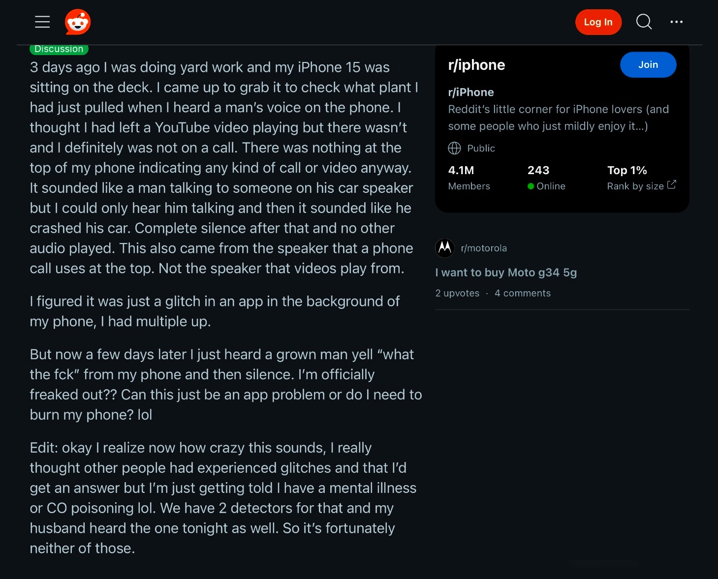Viewport: 718px width, 579px height.
Task: Click the Public globe icon
Action: pos(454,148)
